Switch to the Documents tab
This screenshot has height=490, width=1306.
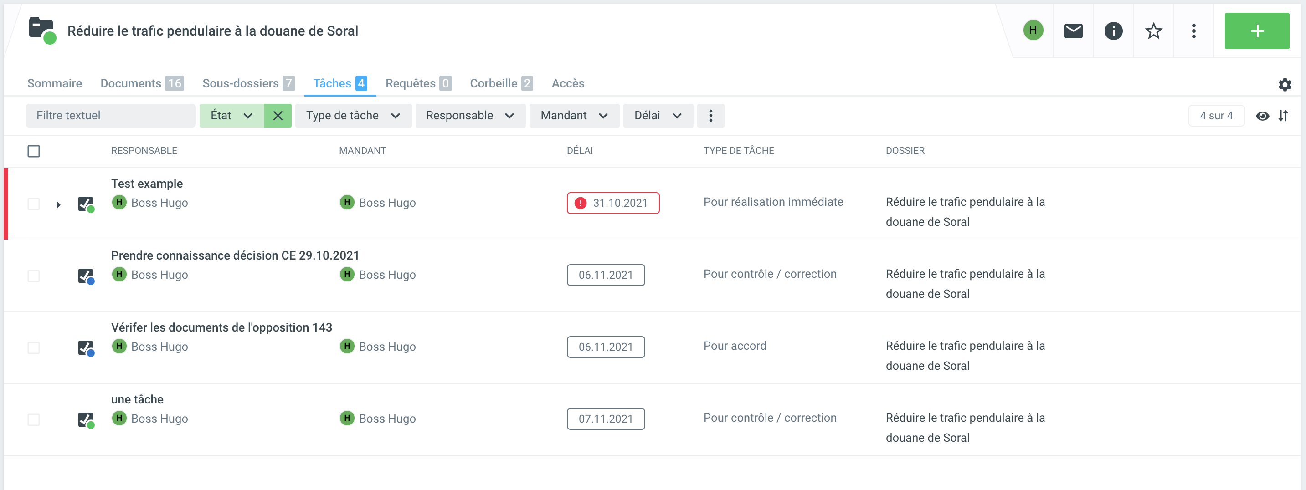pyautogui.click(x=141, y=83)
